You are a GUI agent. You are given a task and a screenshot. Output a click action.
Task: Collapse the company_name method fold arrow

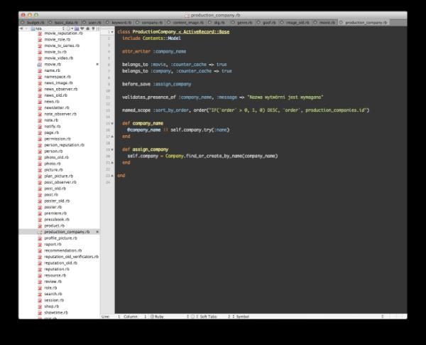point(111,123)
